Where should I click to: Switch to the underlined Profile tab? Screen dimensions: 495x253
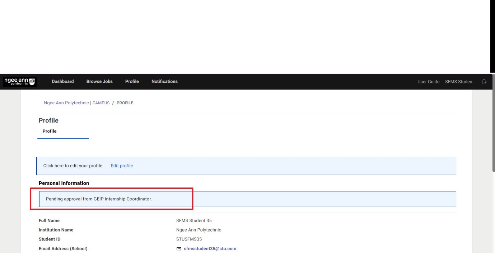50,131
